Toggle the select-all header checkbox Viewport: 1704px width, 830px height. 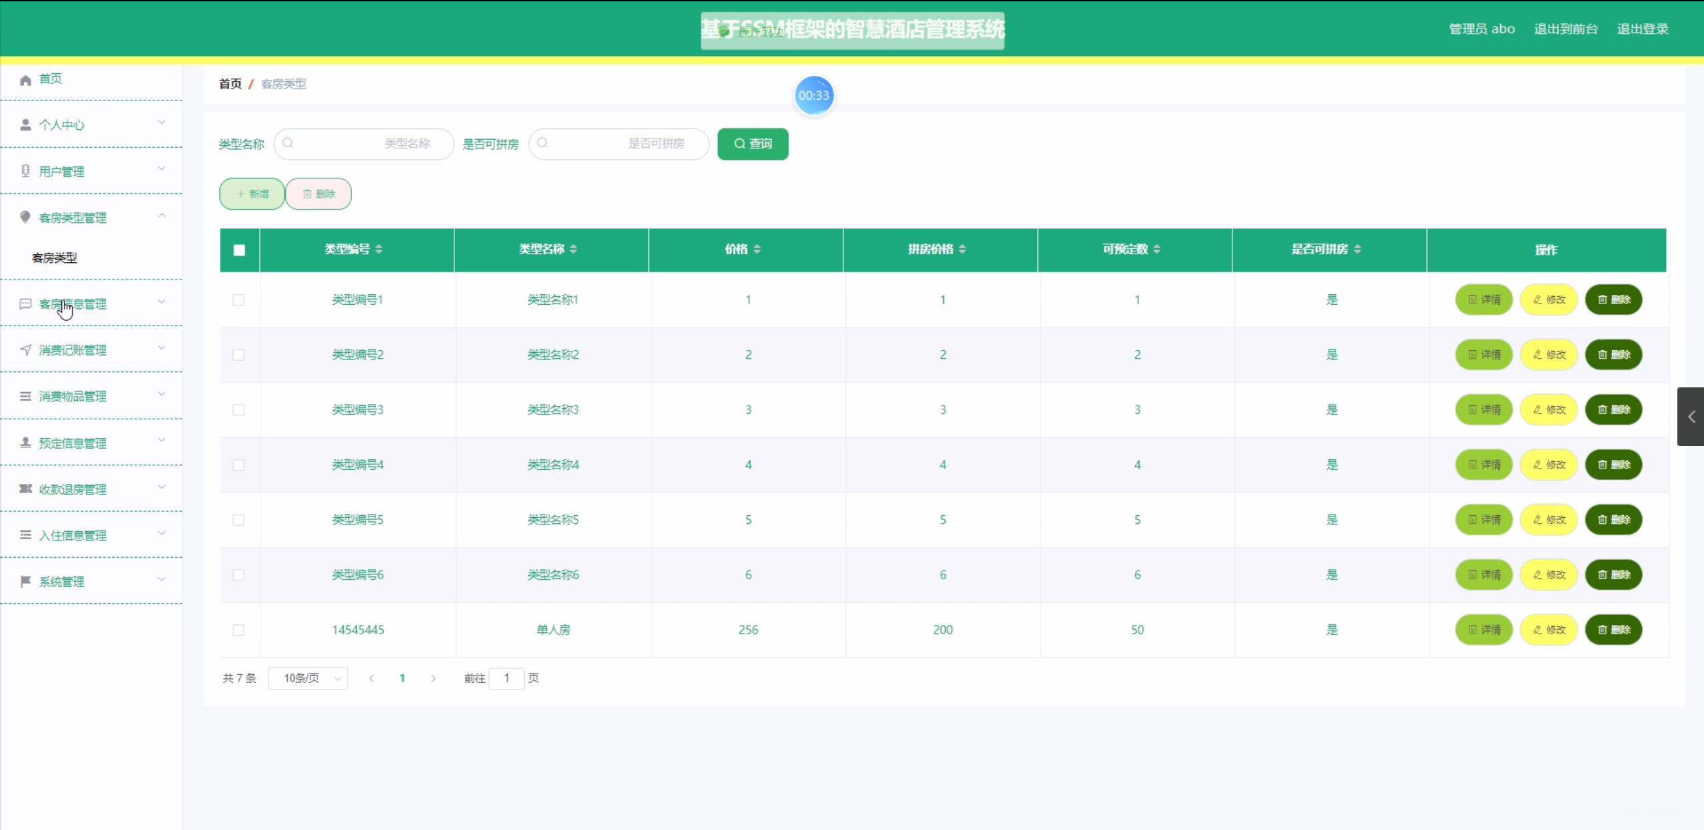coord(239,250)
